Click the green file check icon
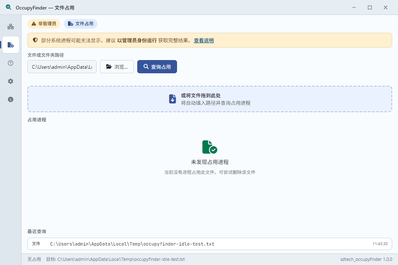The width and height of the screenshot is (398, 265). pos(210,147)
